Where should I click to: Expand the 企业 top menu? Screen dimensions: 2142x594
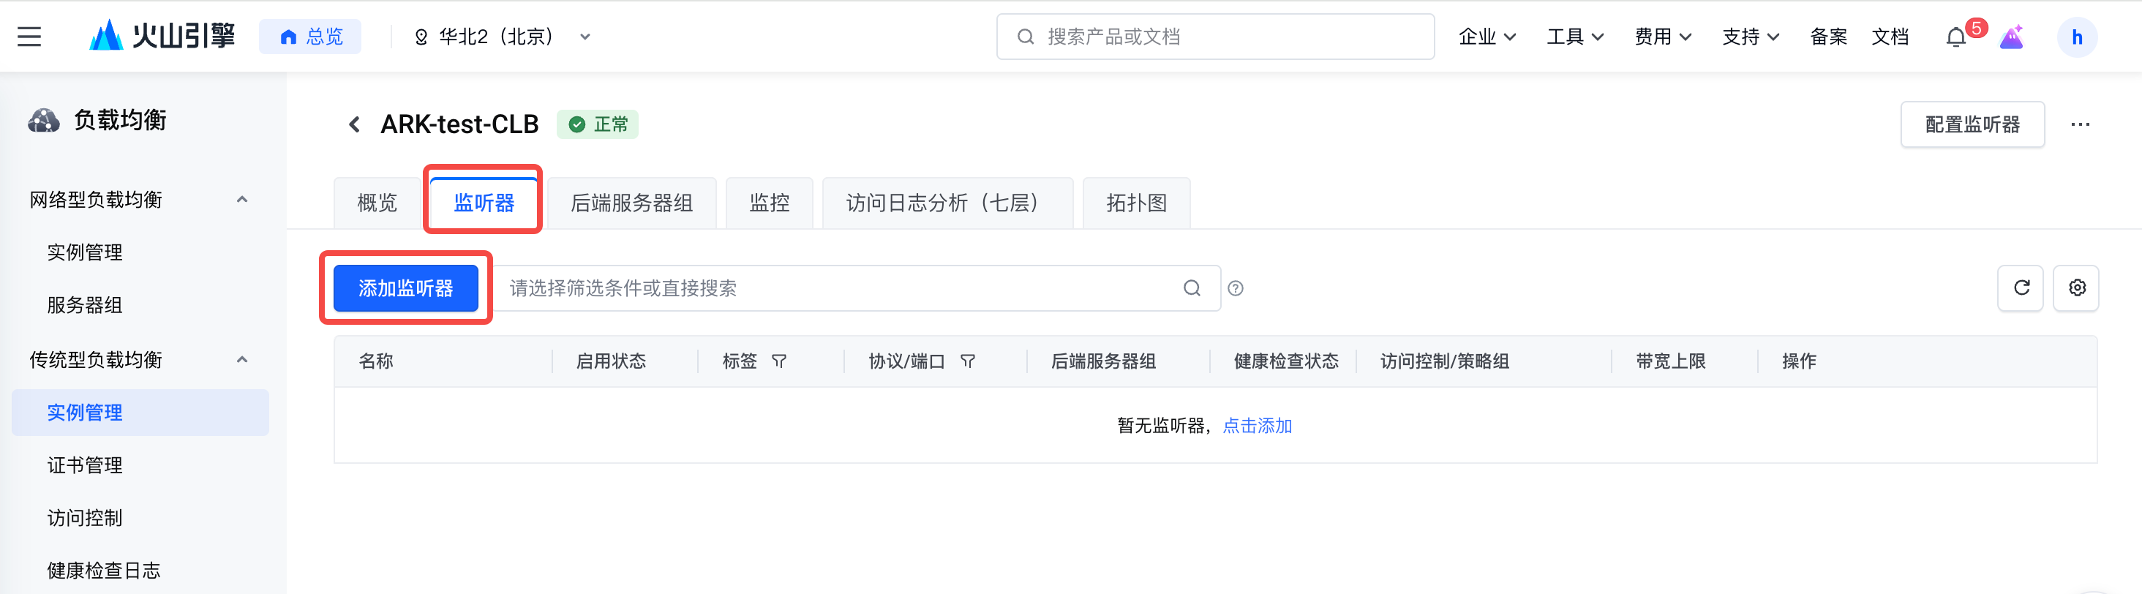(x=1487, y=37)
